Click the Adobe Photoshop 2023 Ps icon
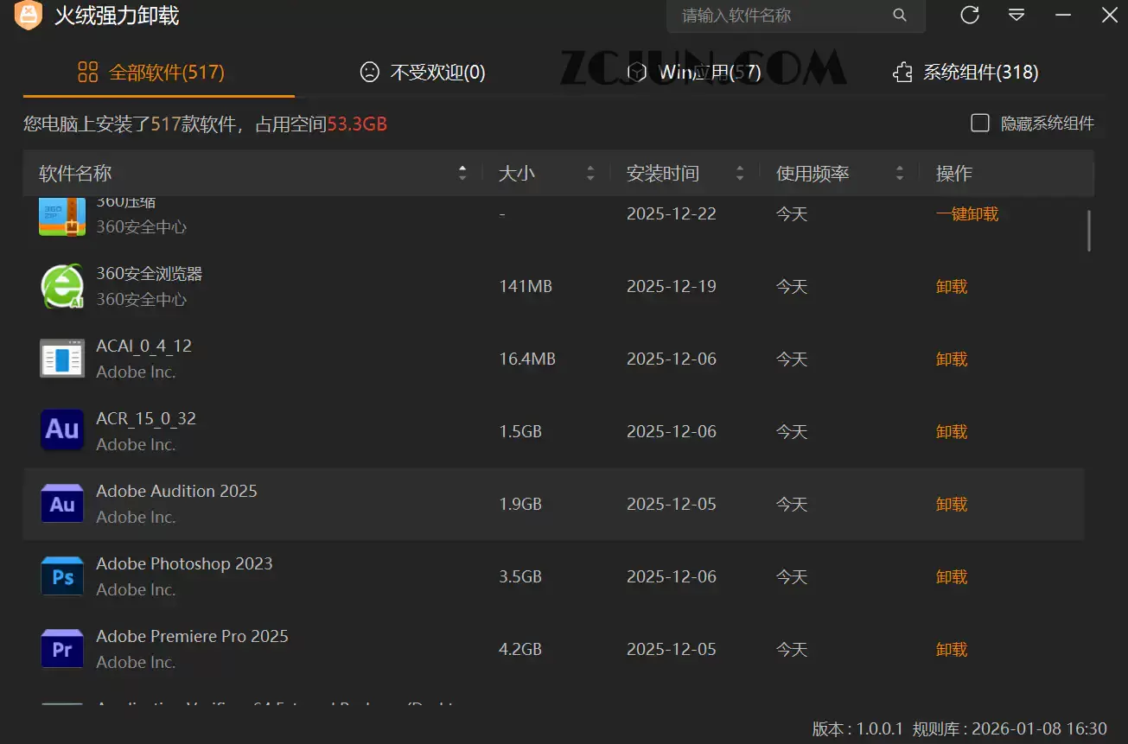The height and width of the screenshot is (744, 1128). (61, 575)
